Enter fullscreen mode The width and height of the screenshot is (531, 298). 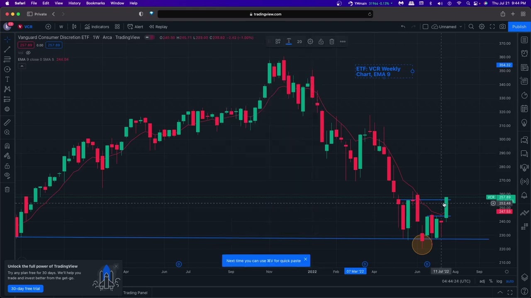click(492, 26)
